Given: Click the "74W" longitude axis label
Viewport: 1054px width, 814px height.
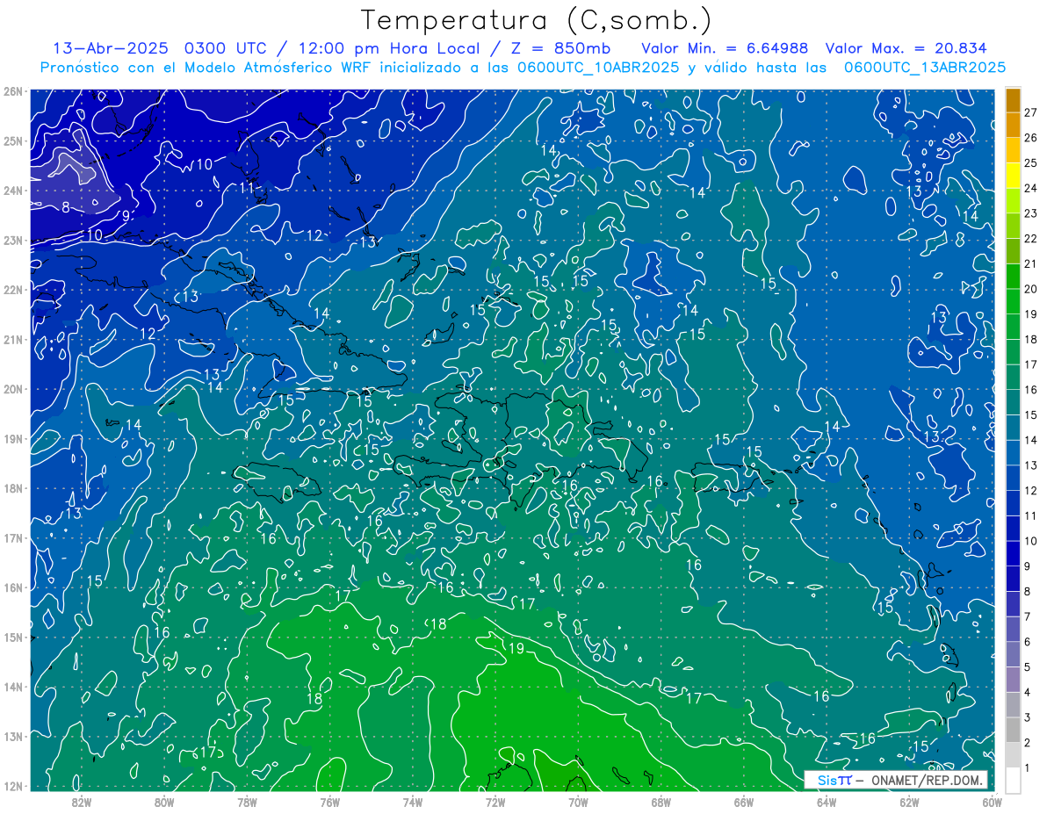Looking at the screenshot, I should click(x=412, y=802).
